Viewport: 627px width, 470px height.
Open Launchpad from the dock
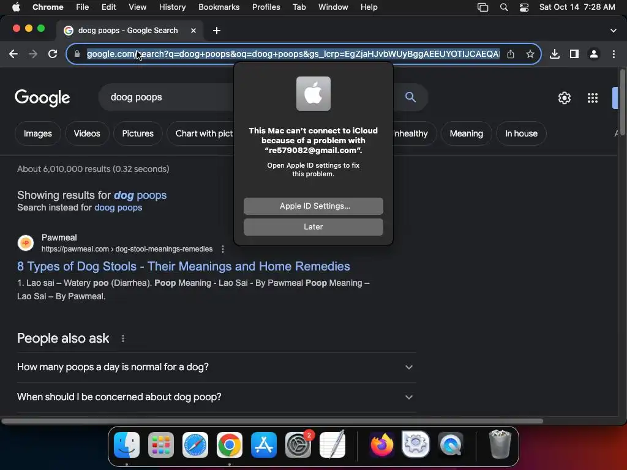[161, 444]
